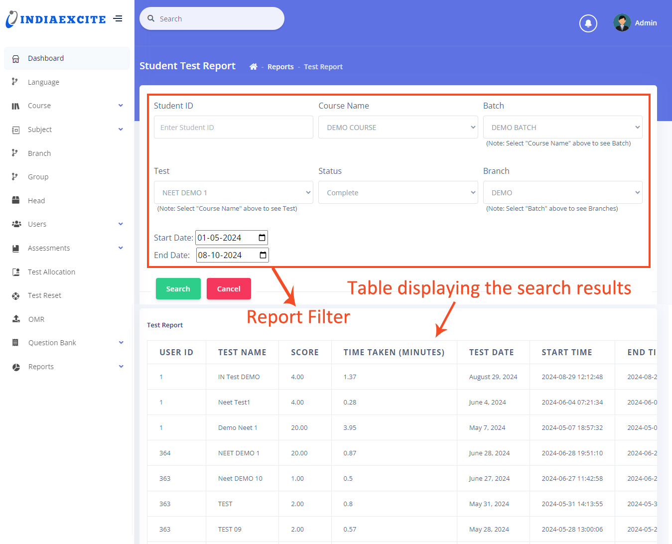
Task: Click the Reports pie chart icon
Action: coord(16,367)
